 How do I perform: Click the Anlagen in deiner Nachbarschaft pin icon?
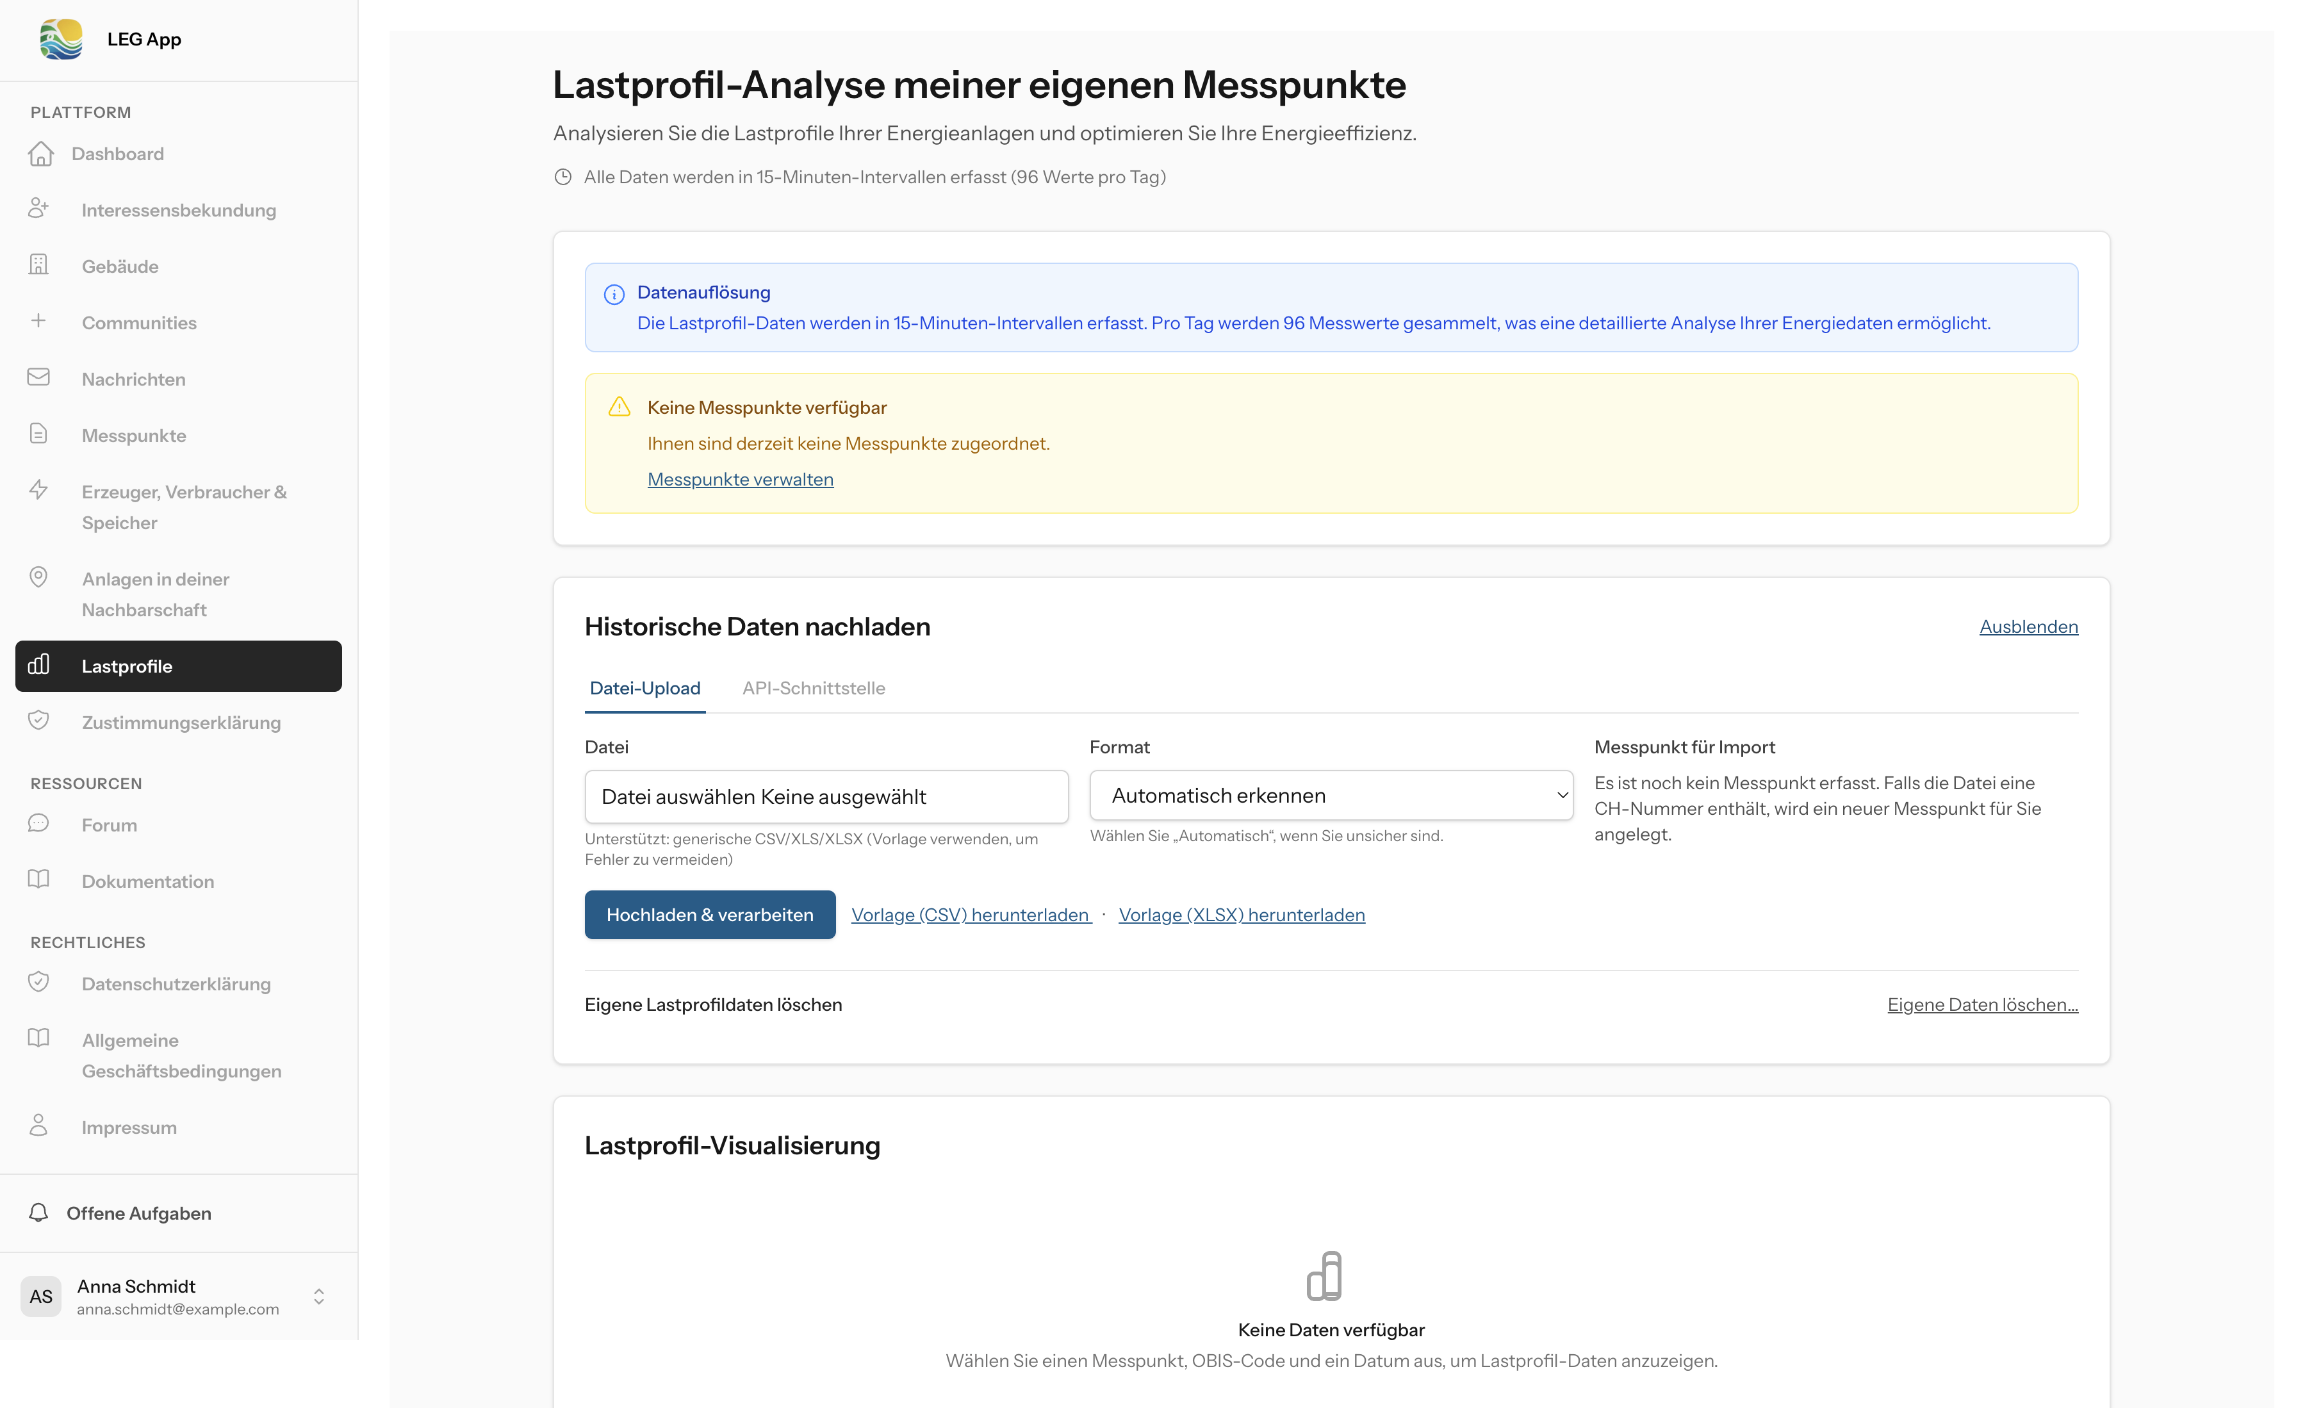pos(38,578)
